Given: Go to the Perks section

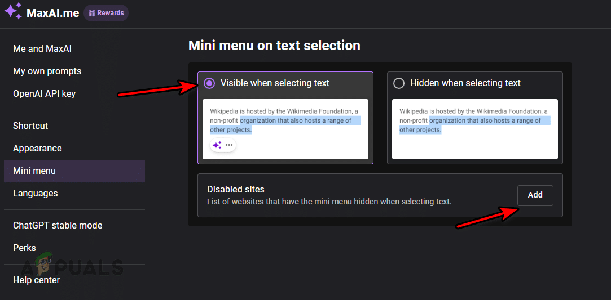Looking at the screenshot, I should [24, 248].
